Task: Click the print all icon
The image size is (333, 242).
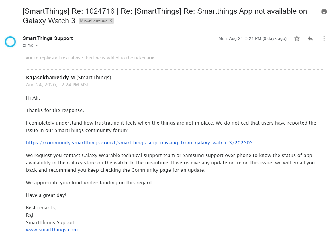Action: (x=324, y=11)
